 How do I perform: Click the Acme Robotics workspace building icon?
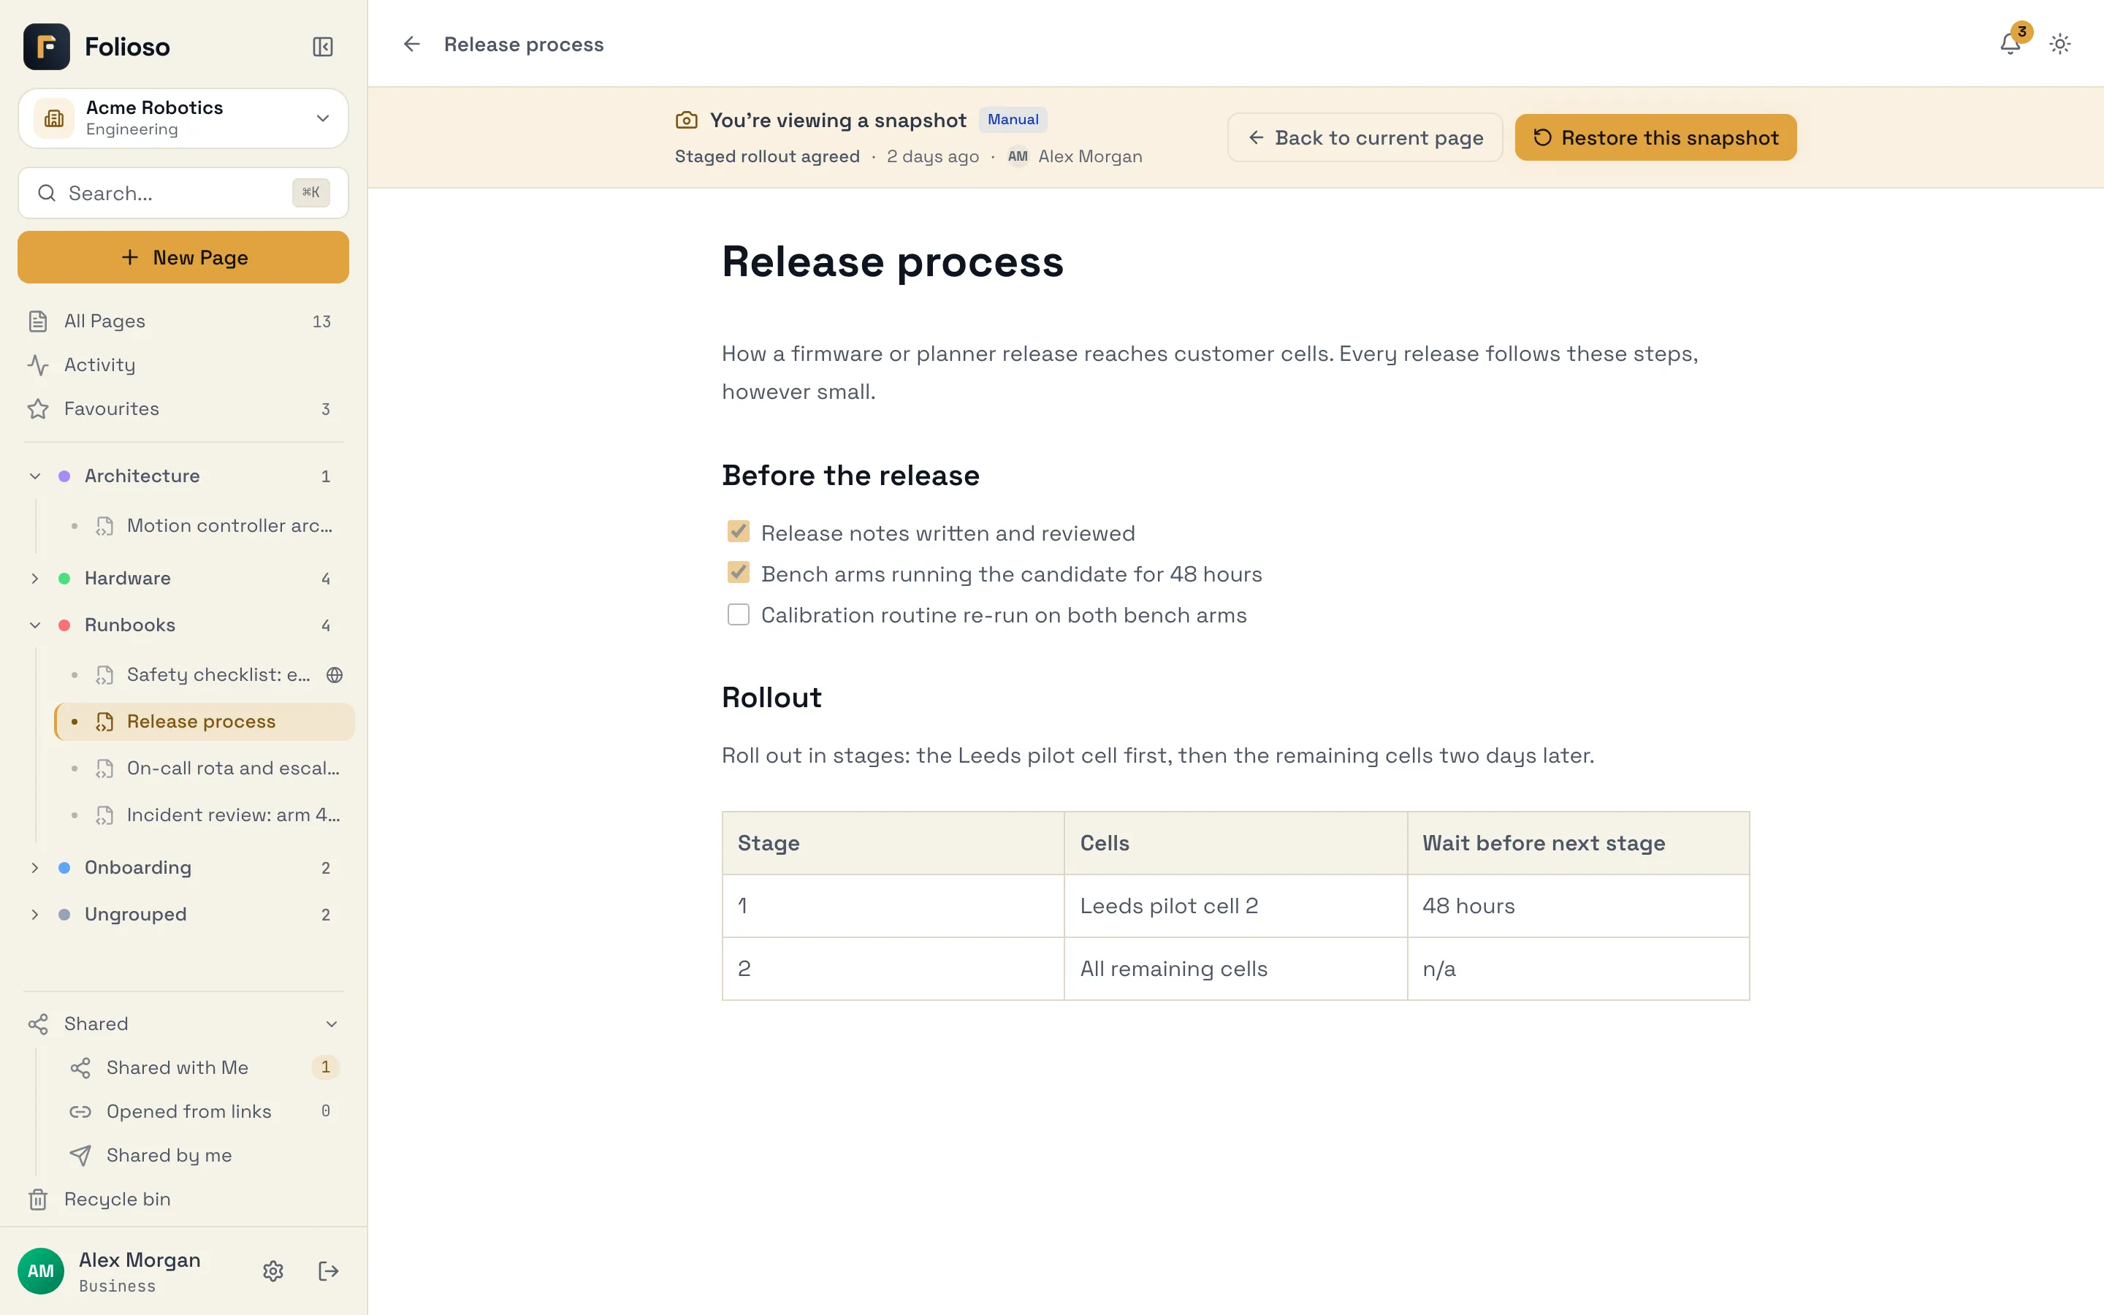54,118
